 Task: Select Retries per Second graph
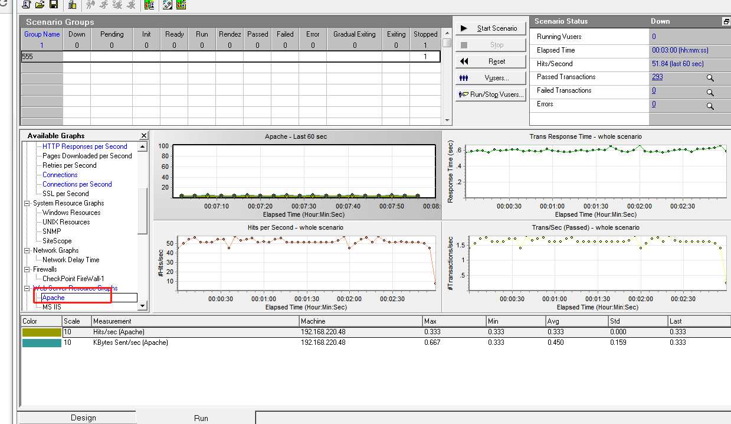[x=70, y=165]
